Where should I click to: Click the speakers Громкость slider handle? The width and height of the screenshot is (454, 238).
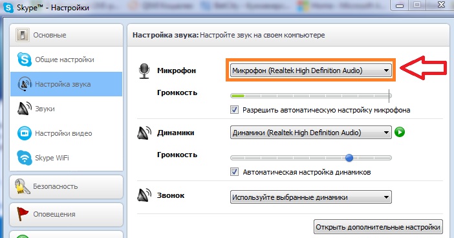[349, 158]
